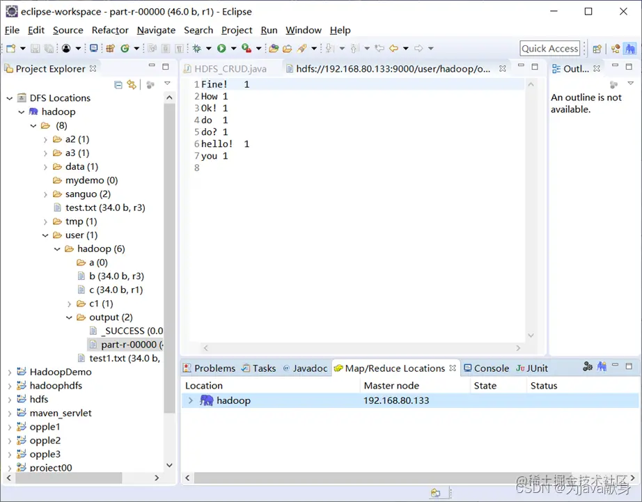Viewport: 642px width, 502px height.
Task: Toggle Link with Editor in Project Explorer
Action: pyautogui.click(x=132, y=85)
